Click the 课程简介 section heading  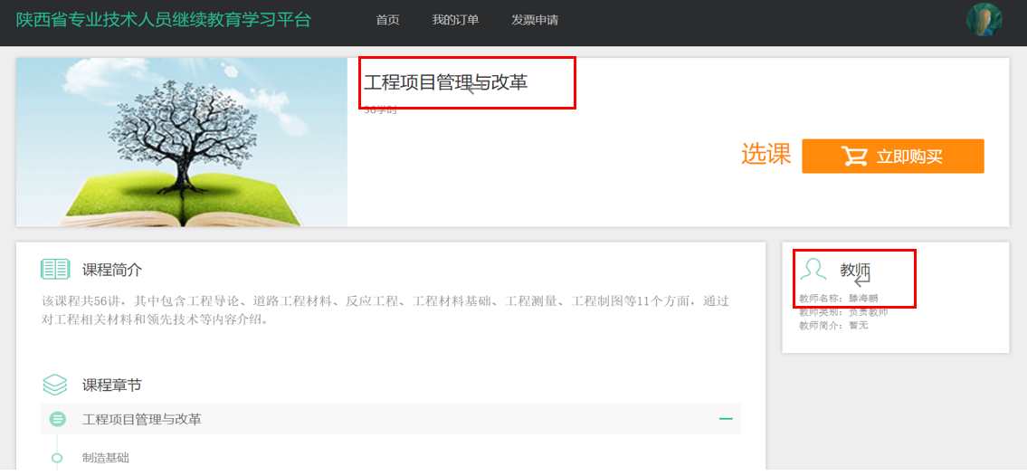[x=112, y=270]
